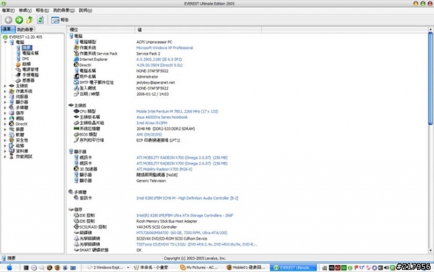The width and height of the screenshot is (434, 272).
Task: Click the 安全性 (Security) shield icon
Action: click(x=12, y=140)
